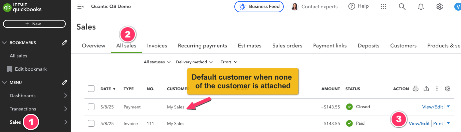This screenshot has width=461, height=132.
Task: Edit bookmarks using pencil icon
Action: [65, 43]
